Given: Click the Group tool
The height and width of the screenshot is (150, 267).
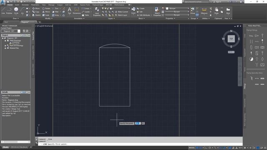Looking at the screenshot, I should coord(192,10).
